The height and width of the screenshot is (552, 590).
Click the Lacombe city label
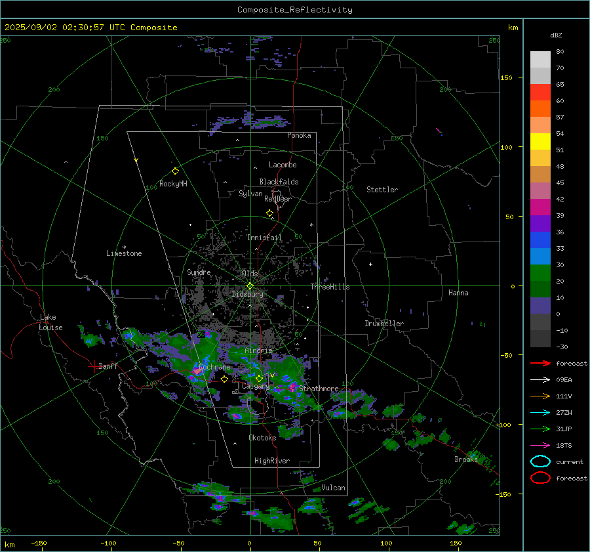(283, 165)
